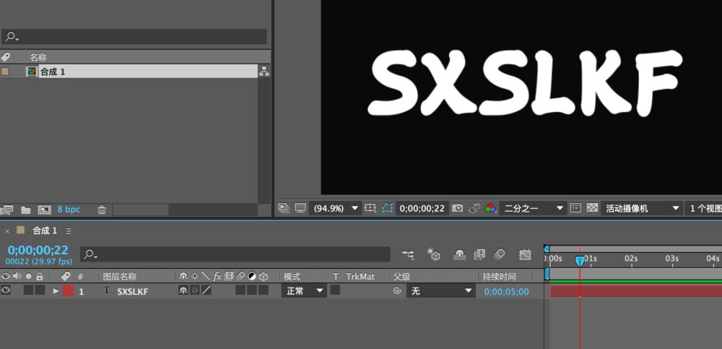Click the composition mini-flowchart icon

tap(409, 254)
